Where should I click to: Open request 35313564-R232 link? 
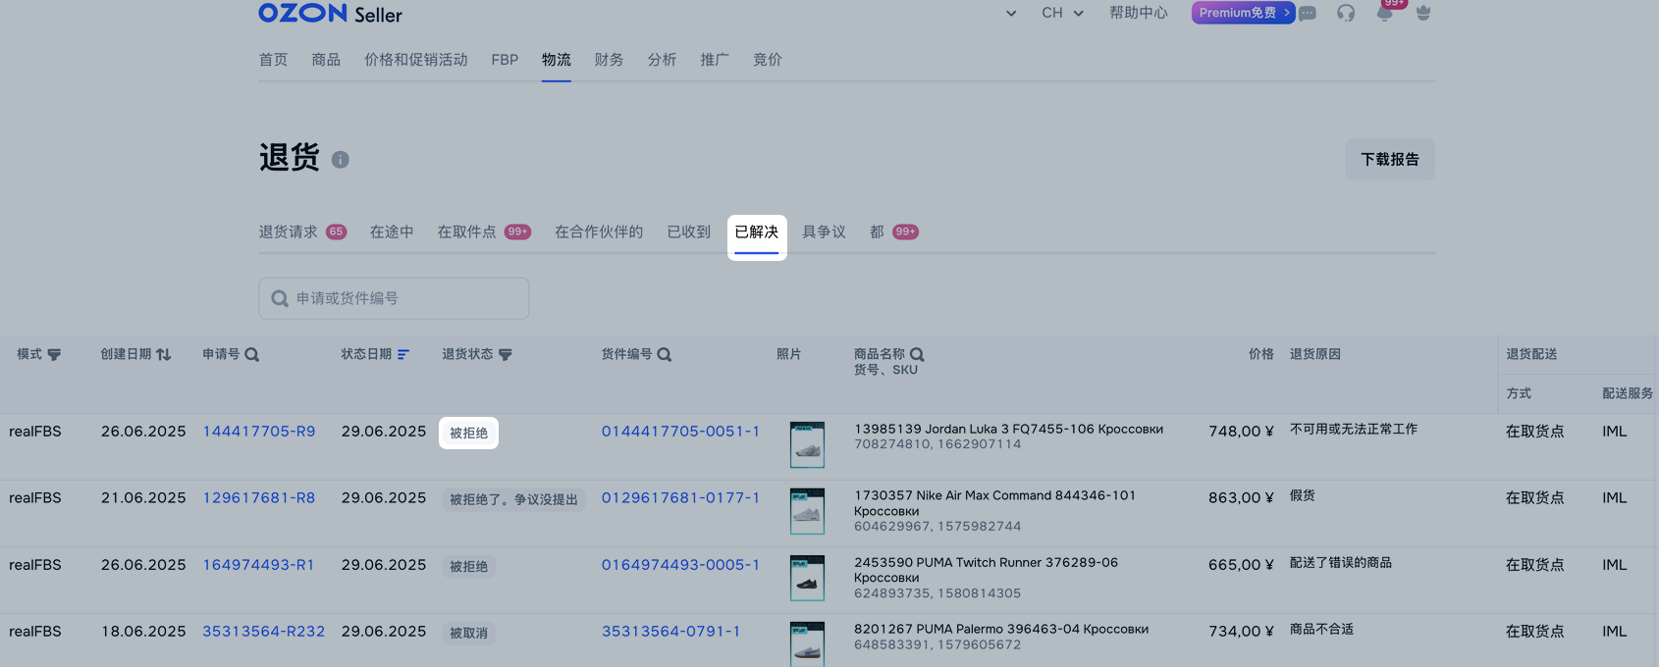(x=264, y=632)
